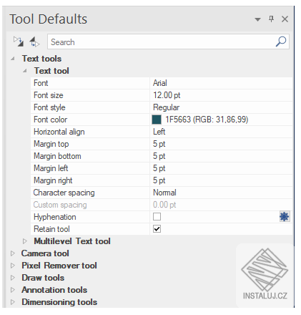Screen dimensions: 301x315
Task: Click inside the Search field
Action: click(168, 42)
